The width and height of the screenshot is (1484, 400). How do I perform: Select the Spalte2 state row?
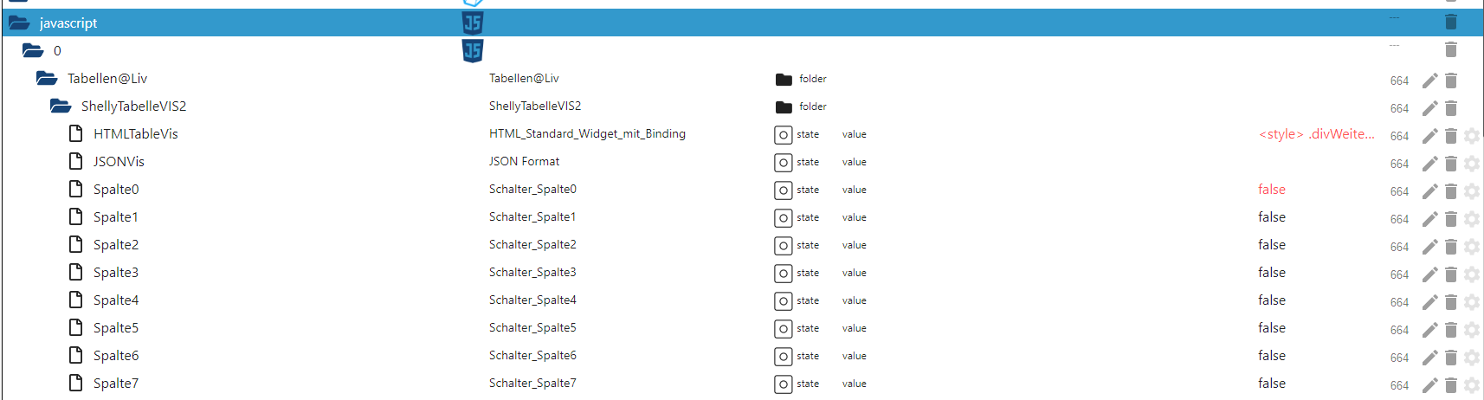point(116,245)
